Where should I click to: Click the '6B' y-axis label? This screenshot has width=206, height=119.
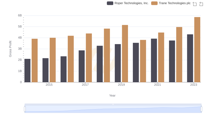coord(20,15)
